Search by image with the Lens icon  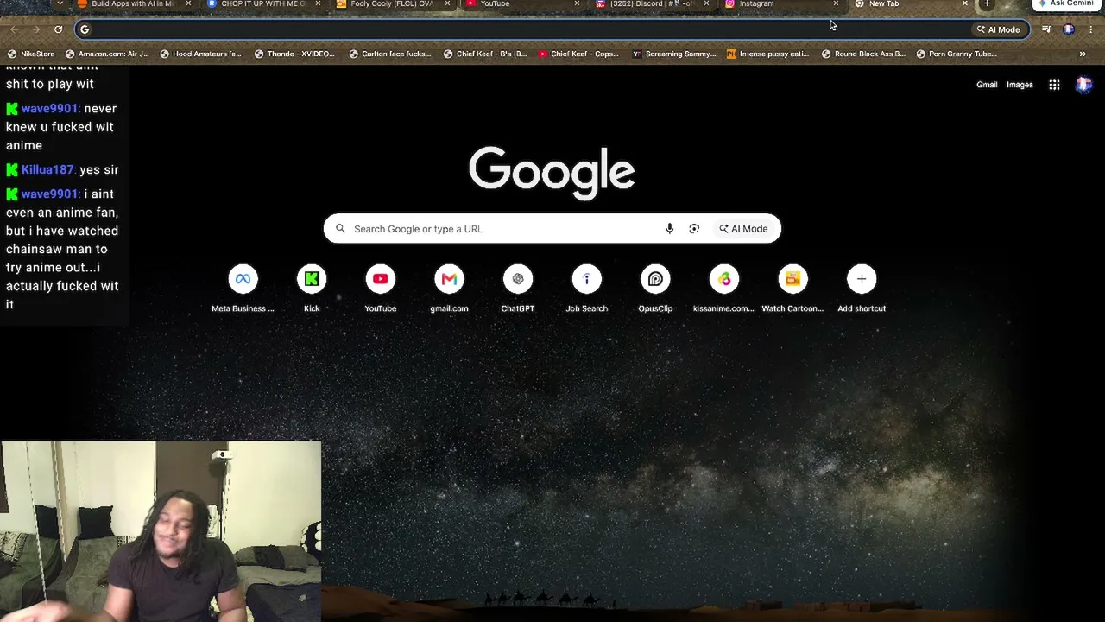point(694,229)
